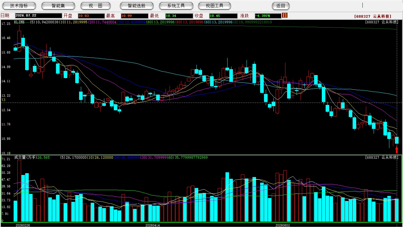Click the 涨跌 value field -4.392%

coord(268,16)
